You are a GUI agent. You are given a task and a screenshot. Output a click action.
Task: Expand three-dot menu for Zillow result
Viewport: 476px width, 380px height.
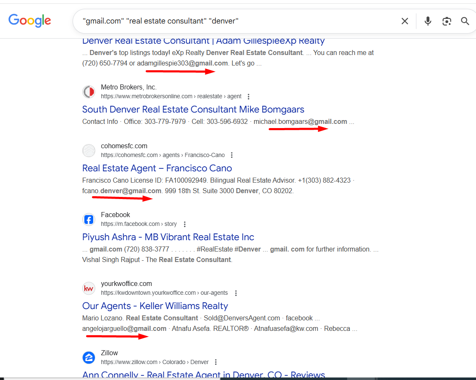(216, 362)
